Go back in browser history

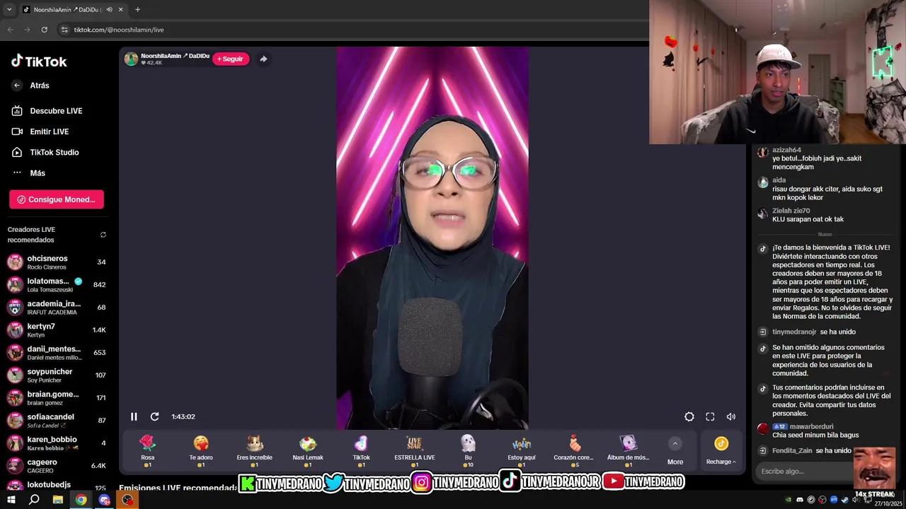tap(10, 30)
